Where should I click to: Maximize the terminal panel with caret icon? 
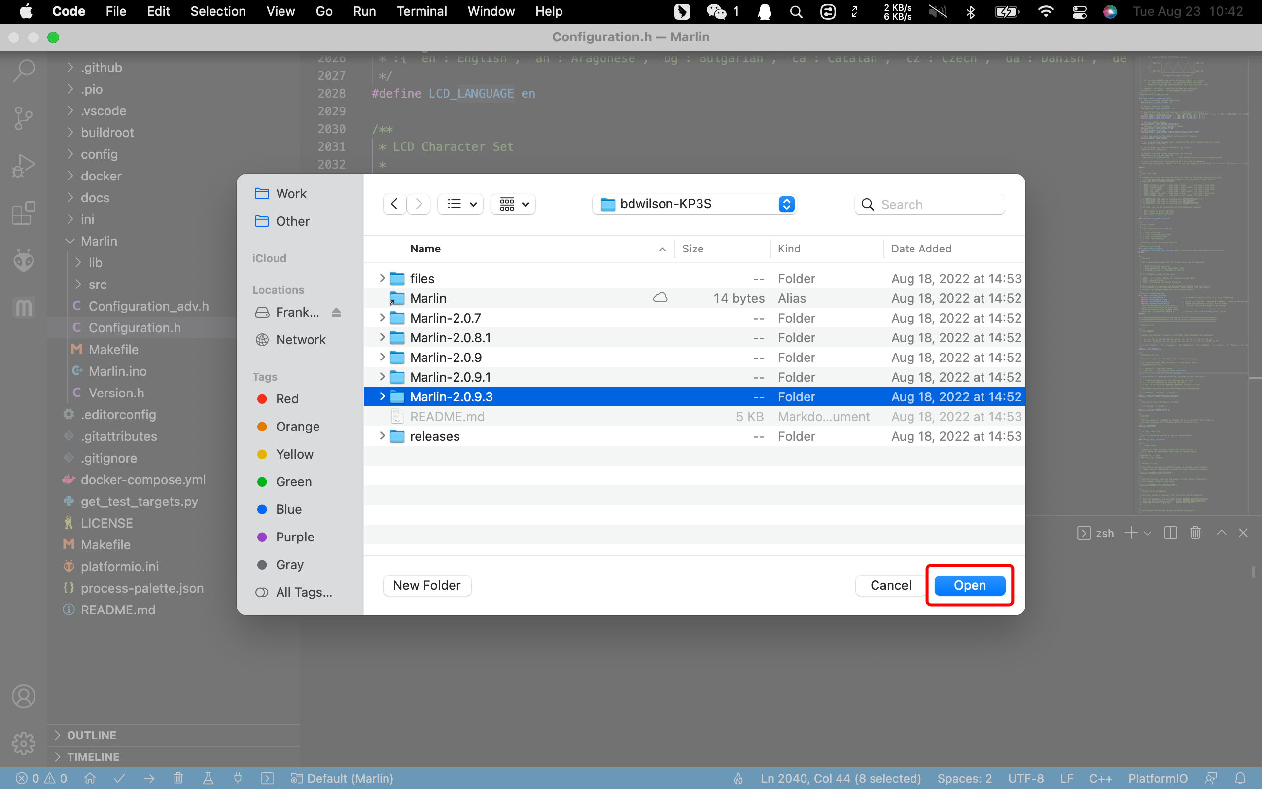pos(1221,533)
